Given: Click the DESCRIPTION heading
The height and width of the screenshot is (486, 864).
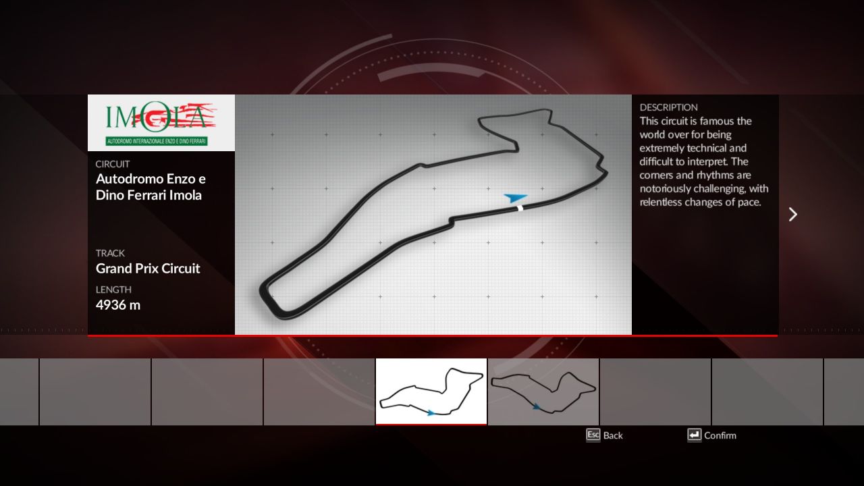Looking at the screenshot, I should click(x=668, y=107).
